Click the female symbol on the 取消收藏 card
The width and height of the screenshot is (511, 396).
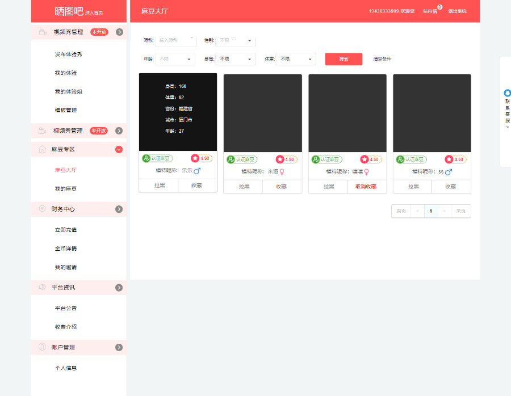[x=366, y=172]
